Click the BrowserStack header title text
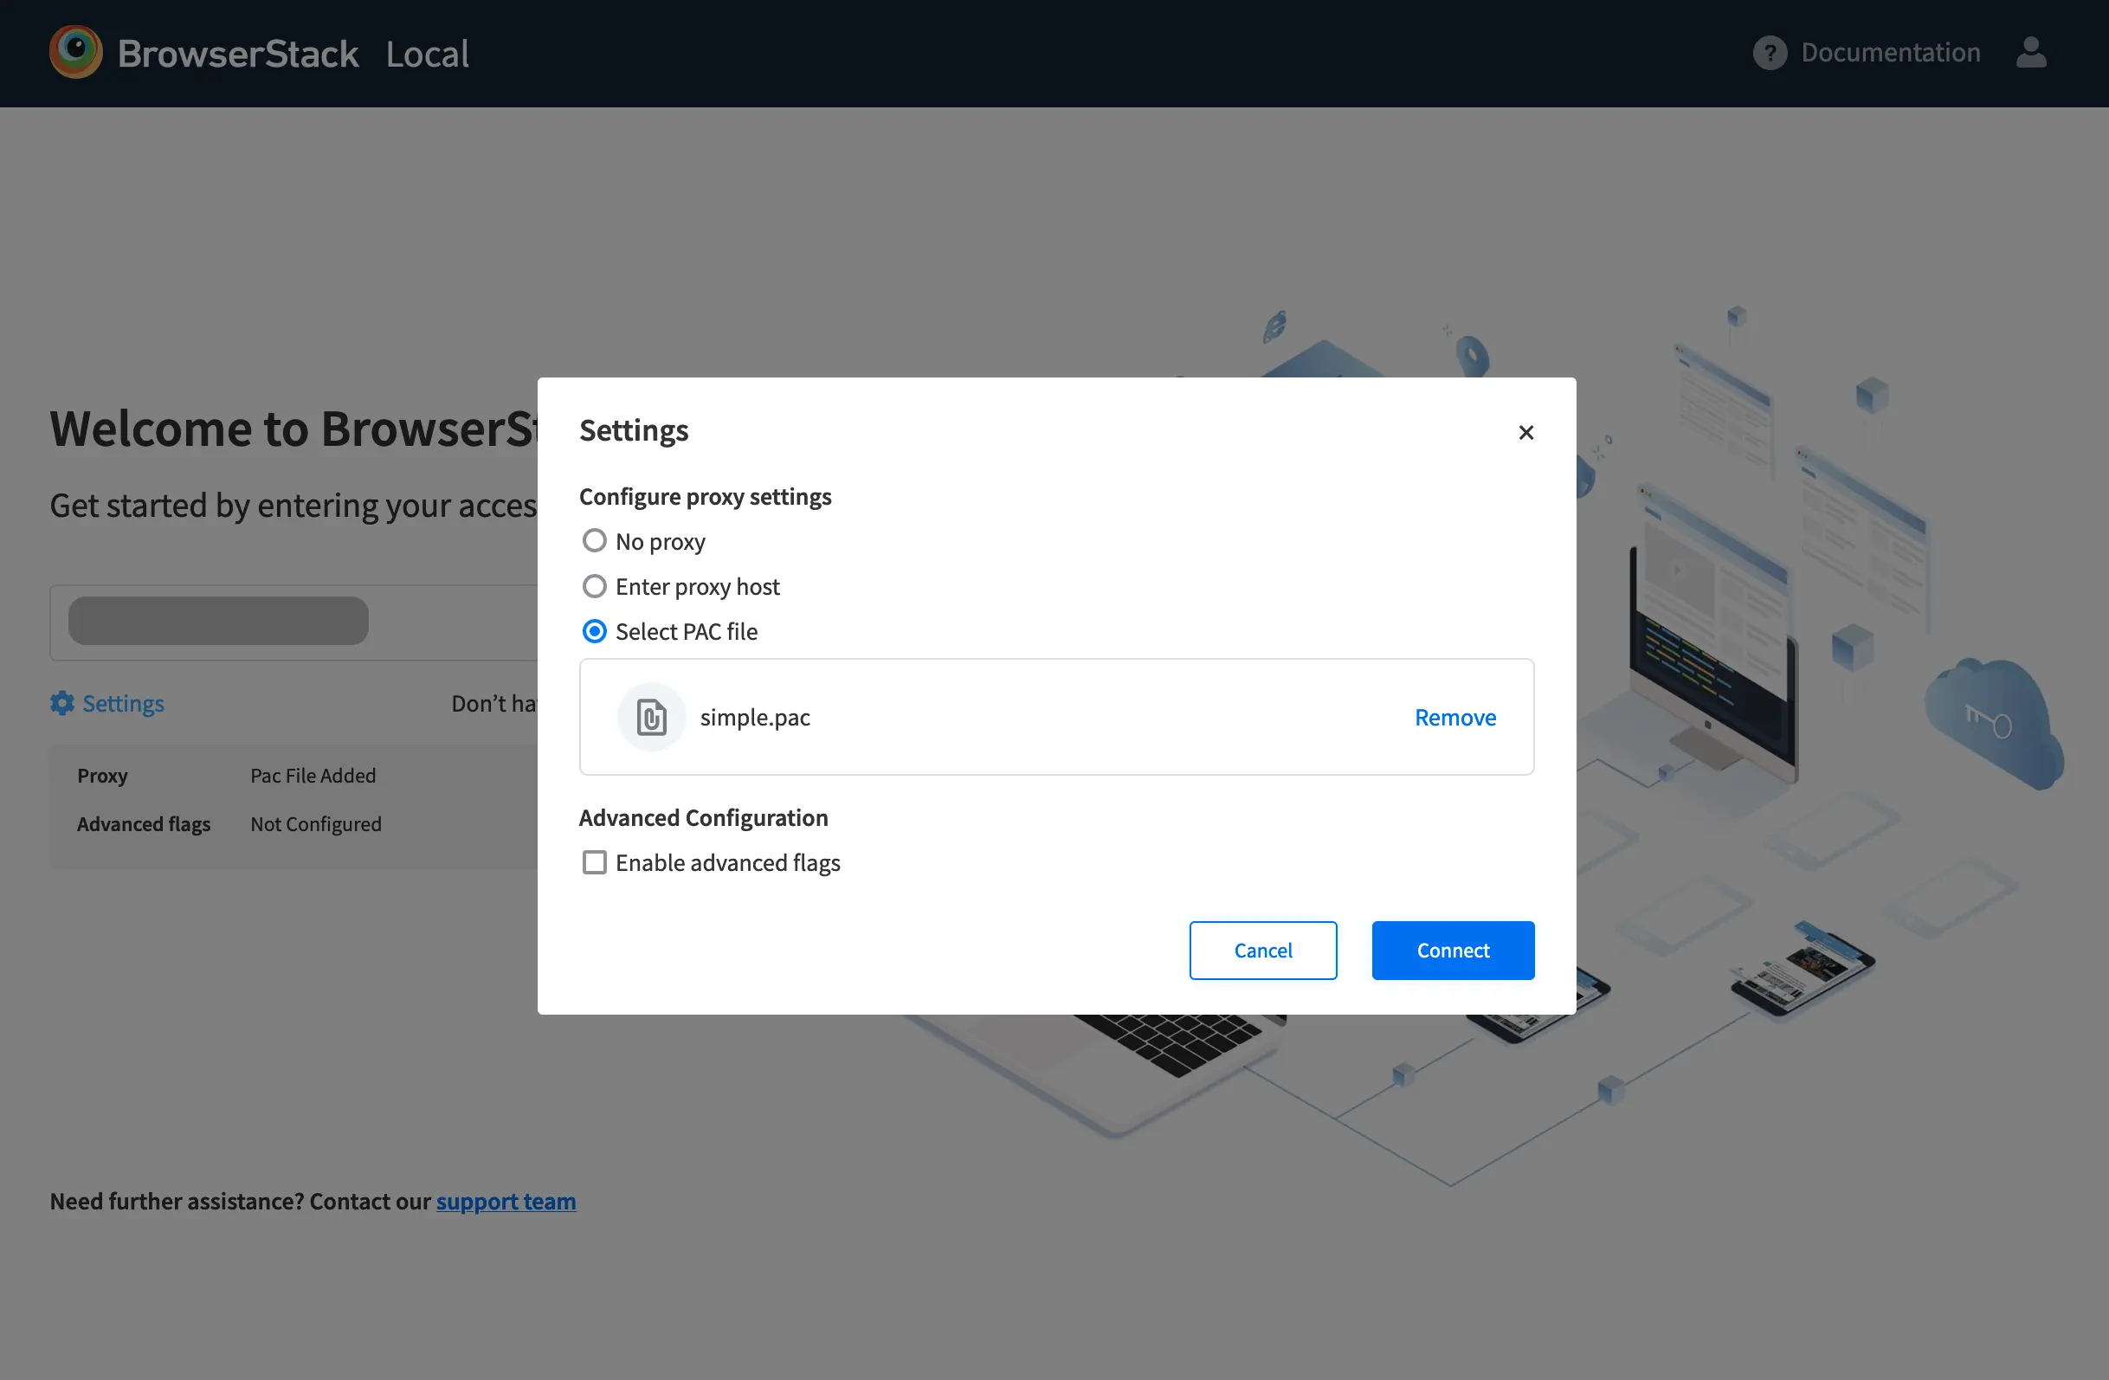2109x1380 pixels. coord(237,54)
